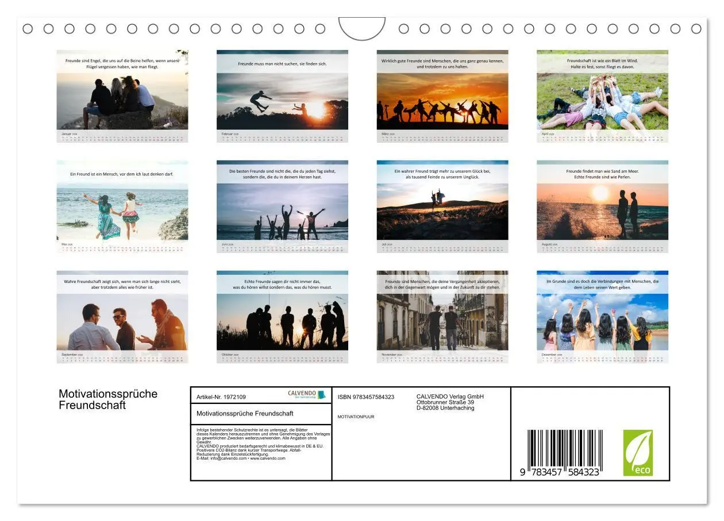Click quote 'Freunde findet man wie Sand am Meer.'
This screenshot has height=521, width=724.
(x=602, y=171)
